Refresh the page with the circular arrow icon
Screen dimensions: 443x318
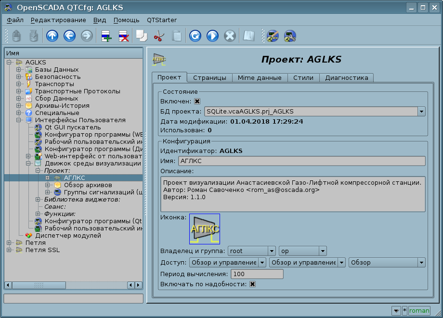pos(195,36)
